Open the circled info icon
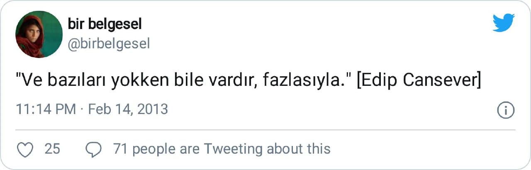 506,110
